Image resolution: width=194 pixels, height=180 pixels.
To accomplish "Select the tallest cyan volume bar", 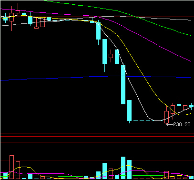I will (123, 168).
